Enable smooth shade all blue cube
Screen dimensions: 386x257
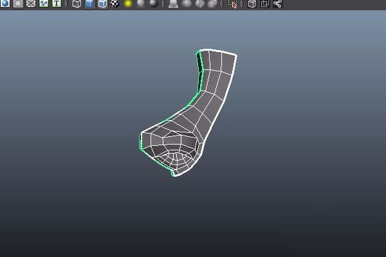89,3
